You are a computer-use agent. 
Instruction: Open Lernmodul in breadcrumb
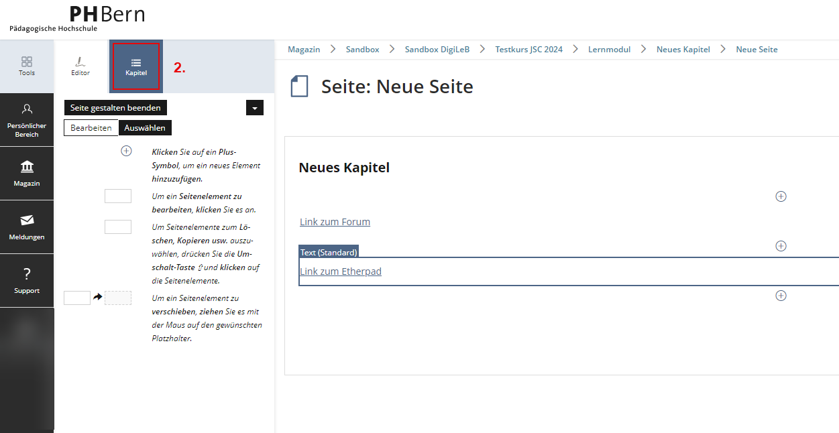[x=610, y=50]
